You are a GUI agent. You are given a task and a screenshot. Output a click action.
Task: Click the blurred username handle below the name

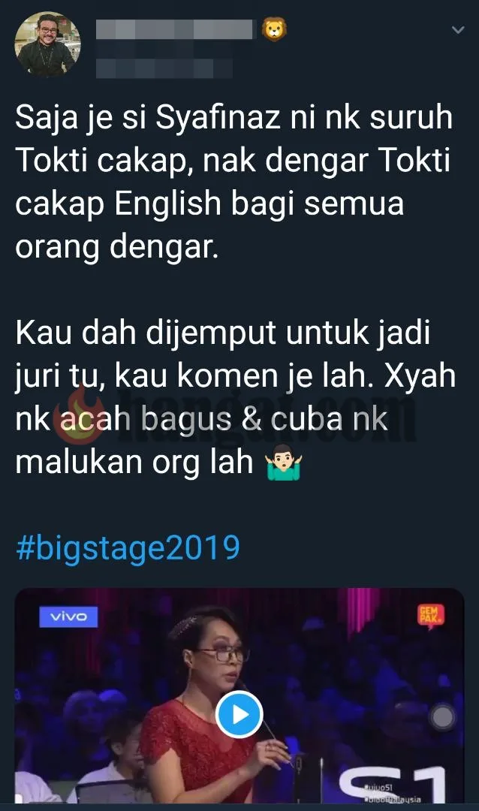click(164, 68)
